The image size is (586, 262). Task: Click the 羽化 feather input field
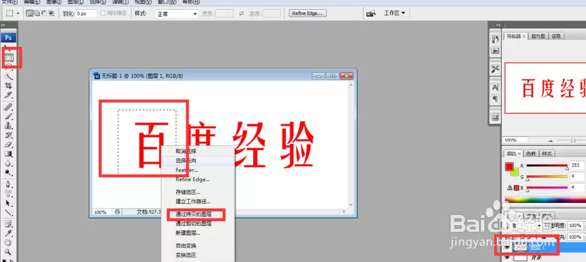point(86,13)
